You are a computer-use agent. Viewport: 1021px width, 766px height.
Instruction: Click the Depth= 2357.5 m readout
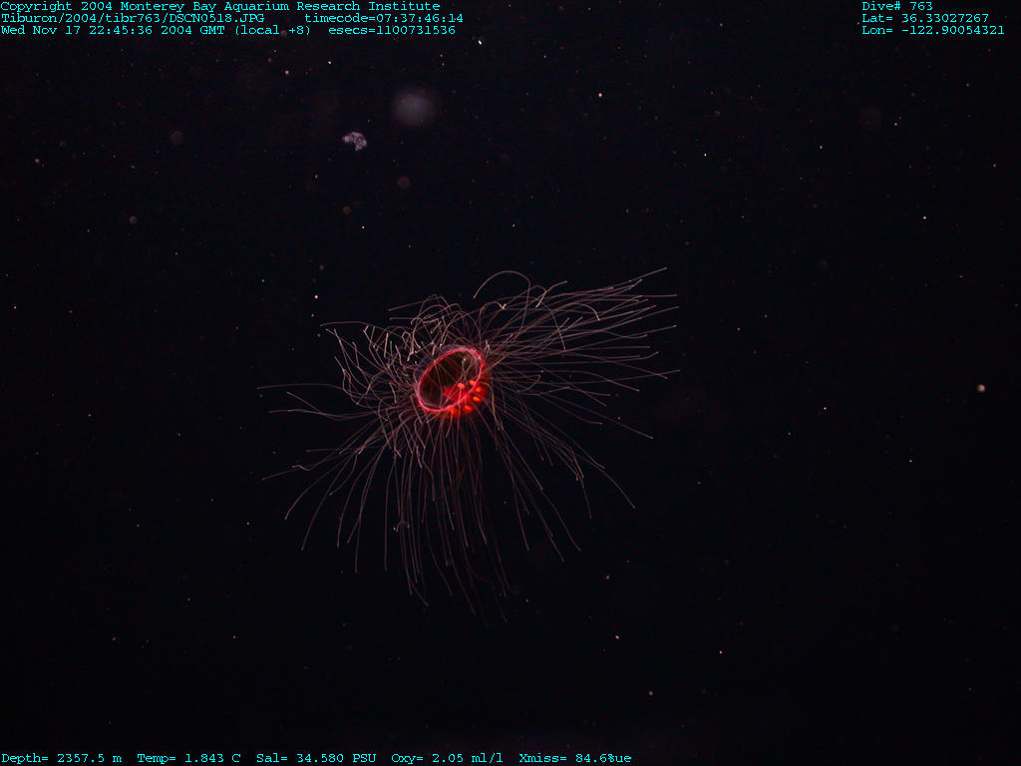pyautogui.click(x=61, y=758)
